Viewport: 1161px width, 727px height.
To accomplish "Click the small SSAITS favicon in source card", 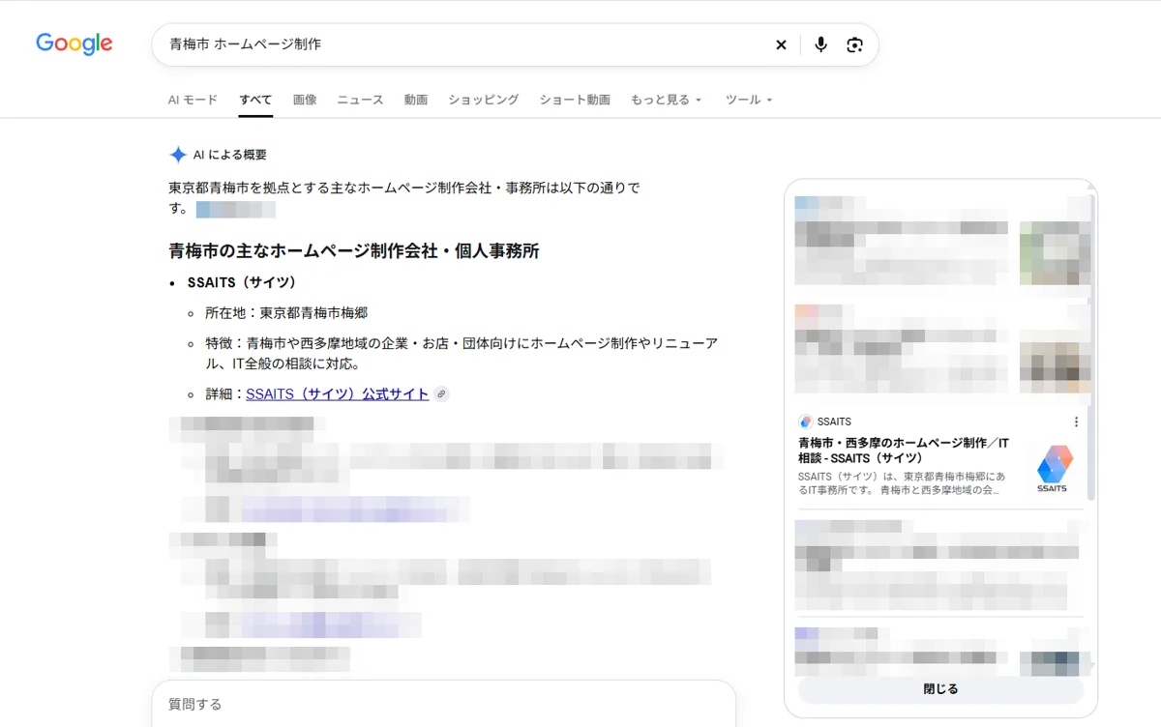I will [806, 422].
